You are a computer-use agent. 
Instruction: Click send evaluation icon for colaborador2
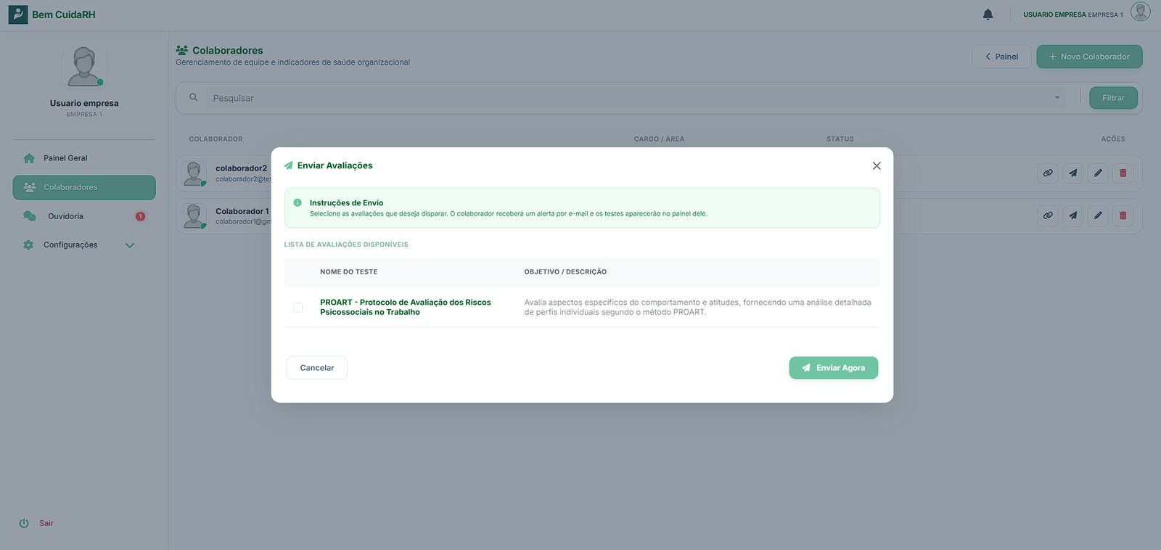coord(1072,173)
